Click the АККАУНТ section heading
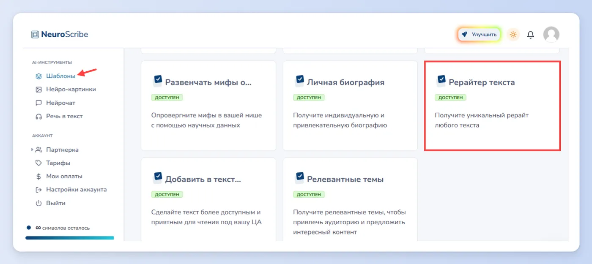The image size is (592, 264). (x=42, y=136)
